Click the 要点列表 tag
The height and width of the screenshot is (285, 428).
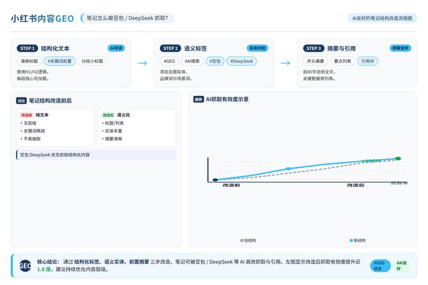(x=342, y=61)
